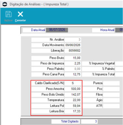This screenshot has height=125, width=123.
Task: Click the % Palmito label
Action: click(x=108, y=69)
